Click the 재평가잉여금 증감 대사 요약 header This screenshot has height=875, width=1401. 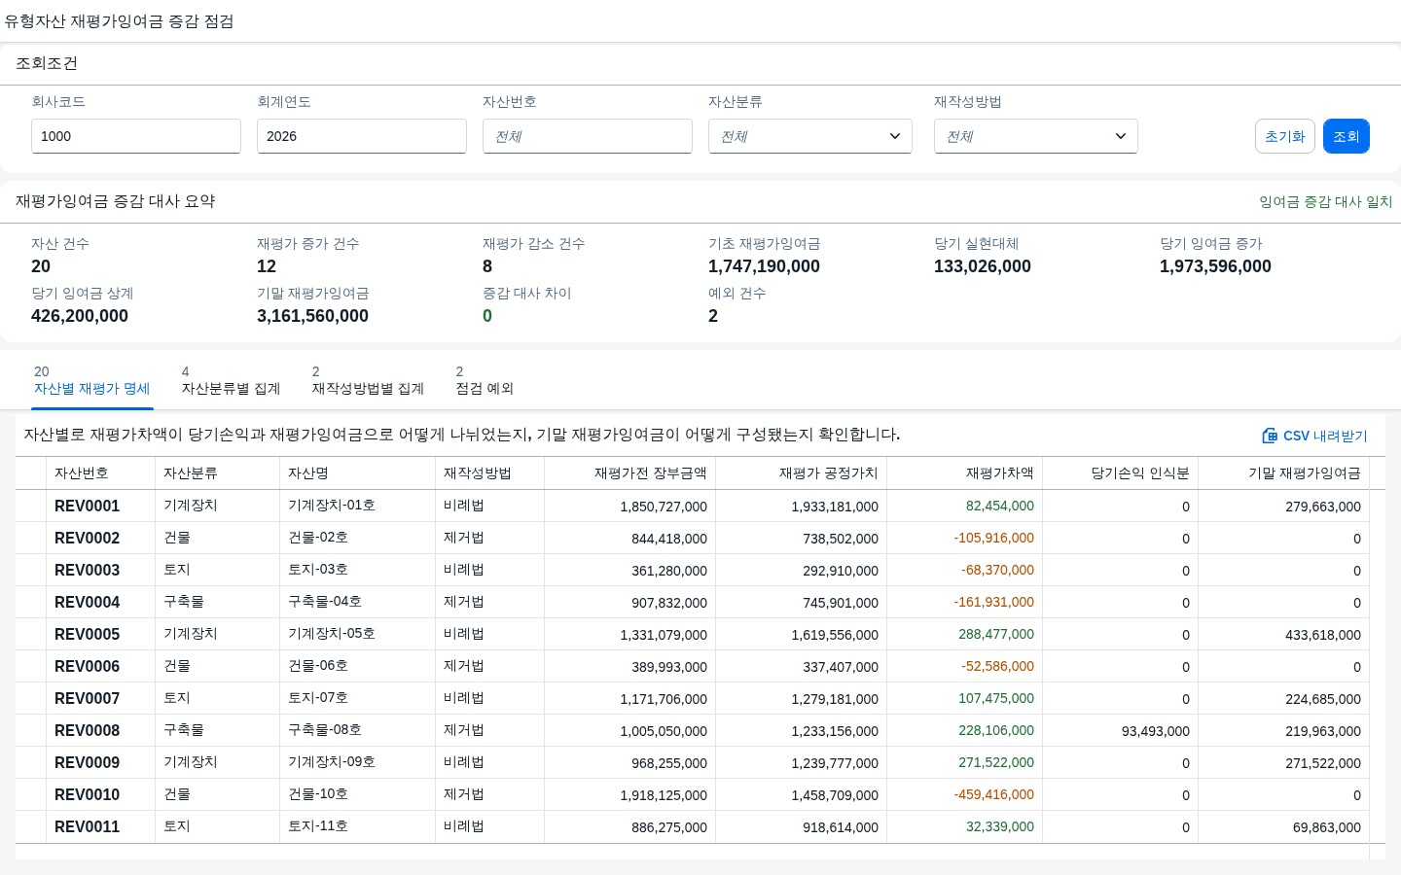(116, 201)
